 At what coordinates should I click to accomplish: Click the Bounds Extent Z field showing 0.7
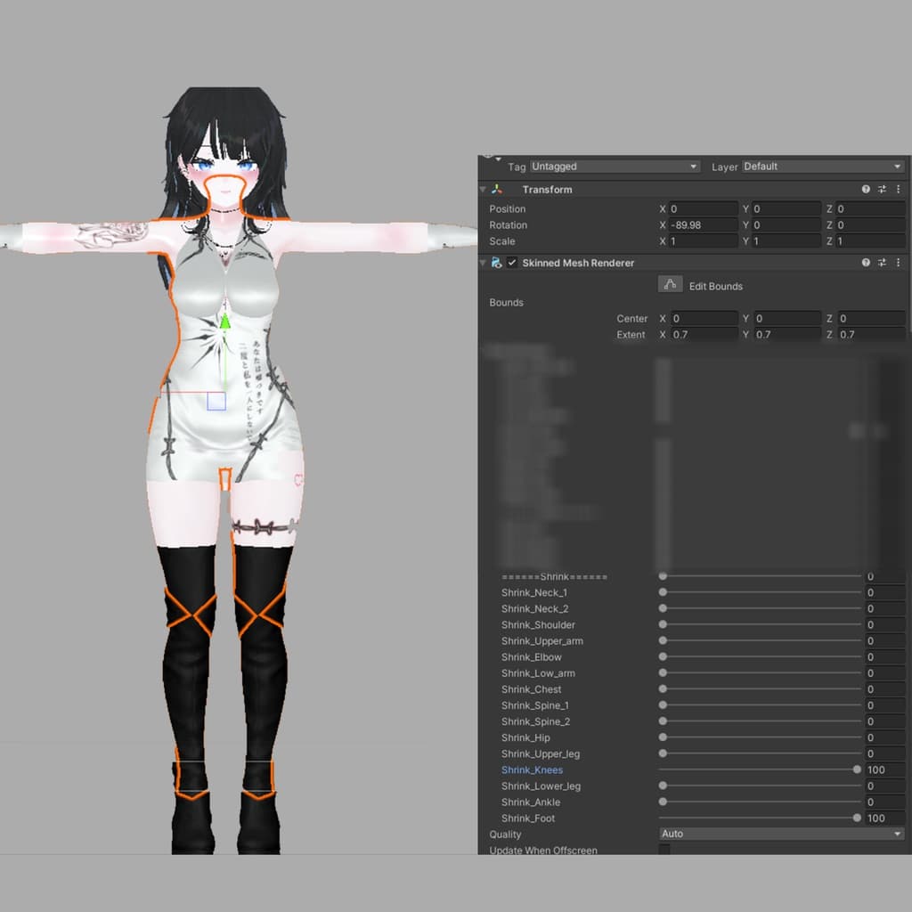[x=871, y=335]
